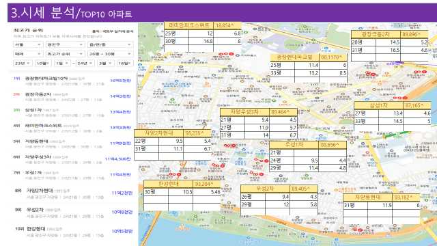The image size is (437, 246).
Task: Open the 읍/면/동 dropdown
Action: (x=111, y=44)
